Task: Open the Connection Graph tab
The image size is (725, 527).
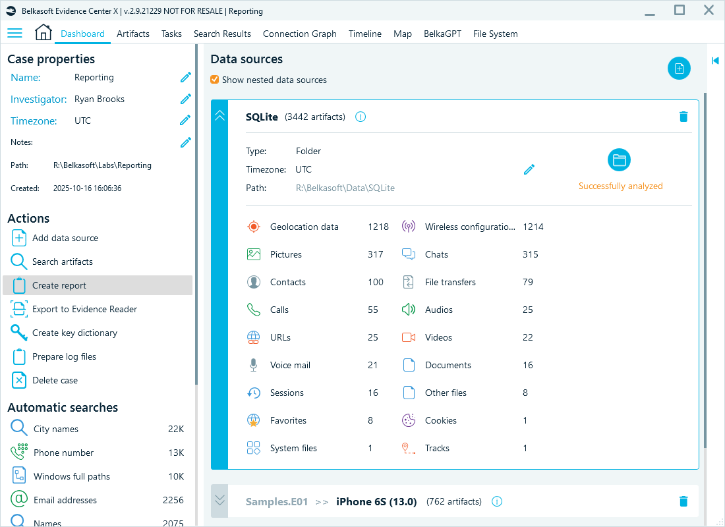Action: click(300, 33)
